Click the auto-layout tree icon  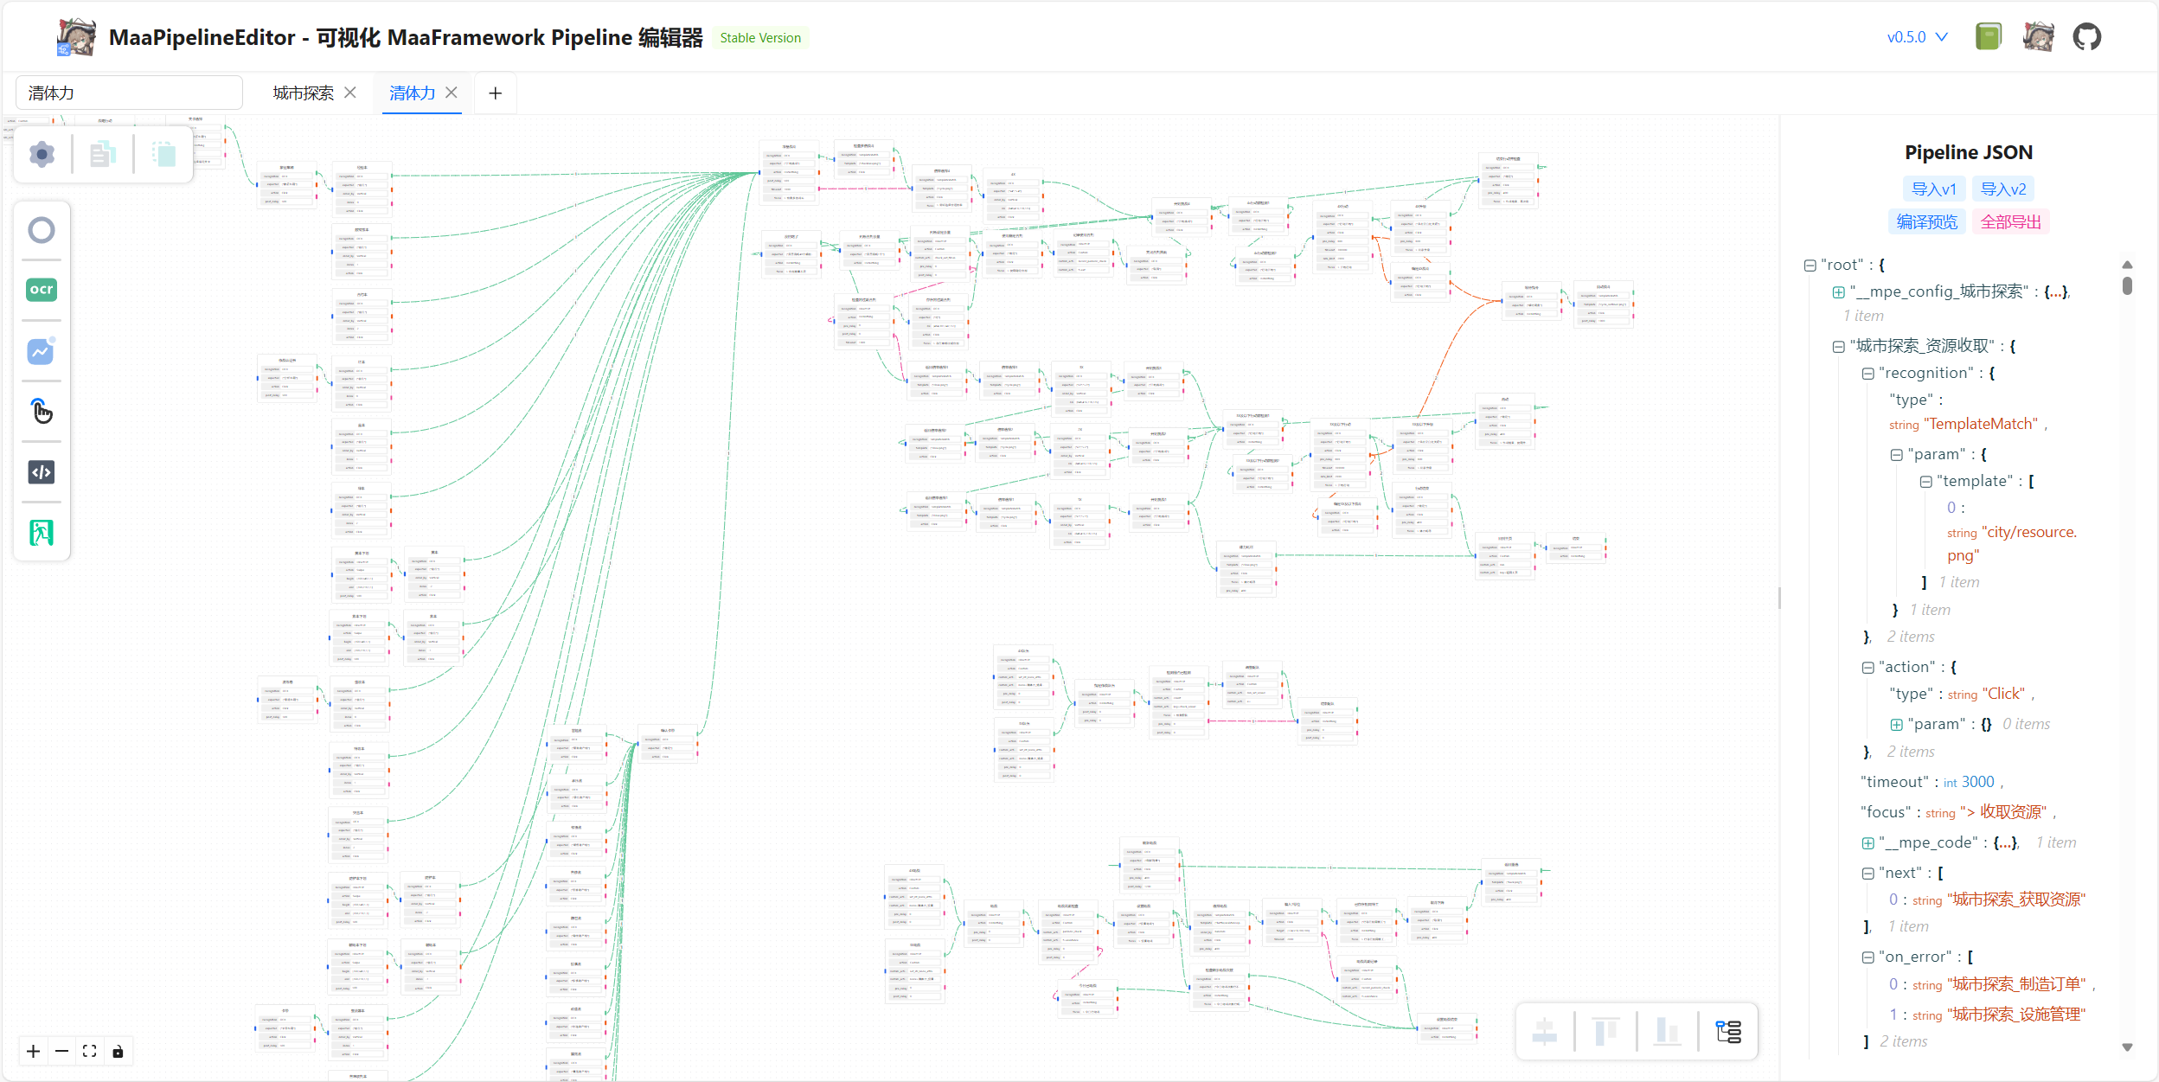coord(1728,1031)
